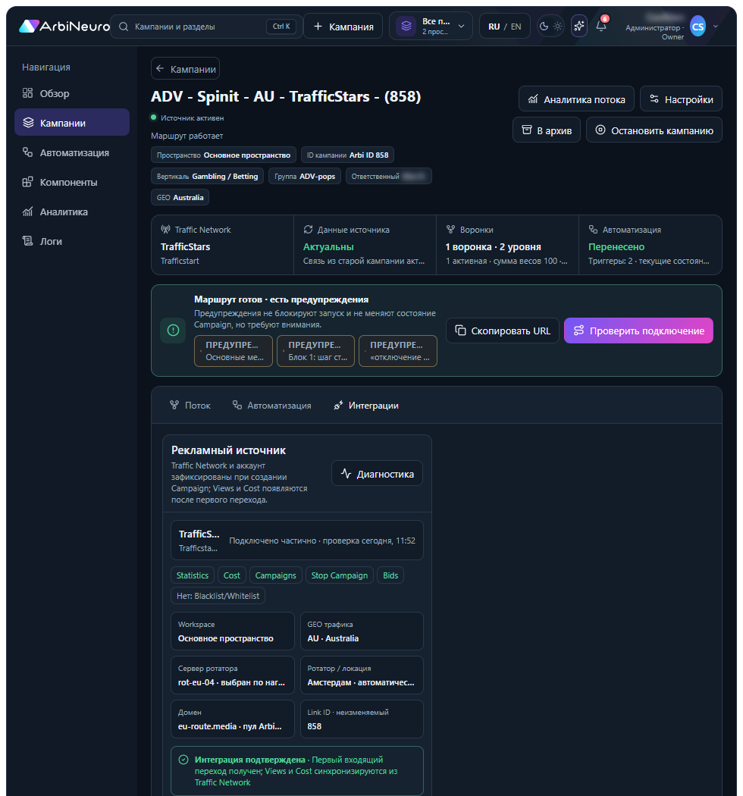Open Кампании in the sidebar
Screen dimensions: 743x796
[71, 122]
